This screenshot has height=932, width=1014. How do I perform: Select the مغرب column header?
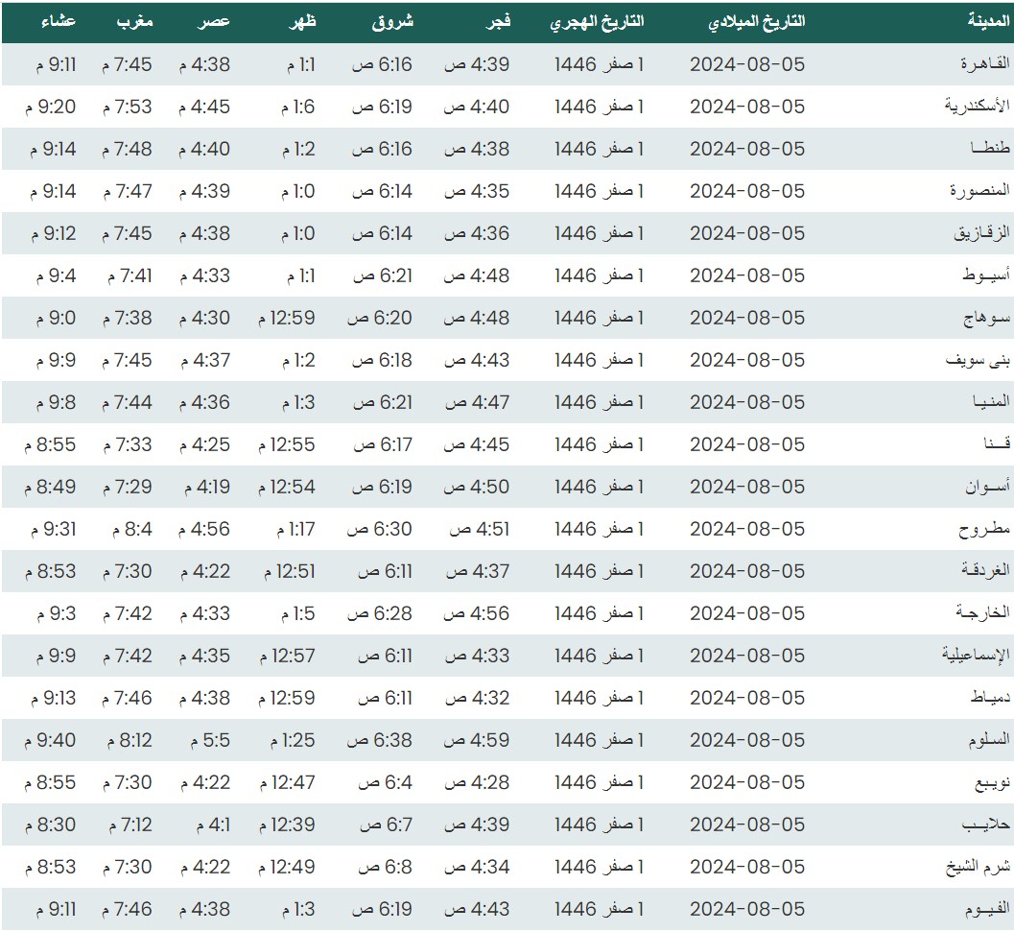(134, 21)
